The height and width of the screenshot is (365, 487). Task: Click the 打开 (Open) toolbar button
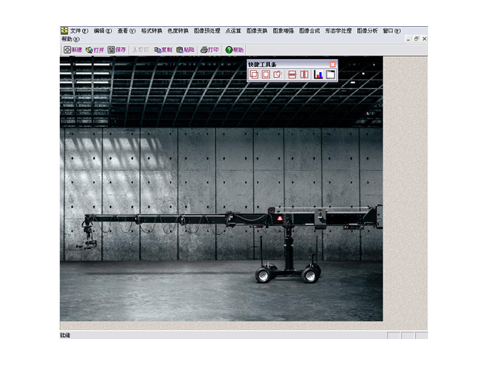[x=95, y=50]
